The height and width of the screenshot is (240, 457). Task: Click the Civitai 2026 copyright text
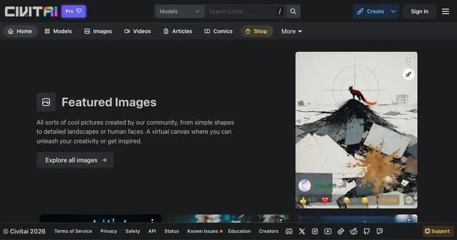pyautogui.click(x=24, y=231)
